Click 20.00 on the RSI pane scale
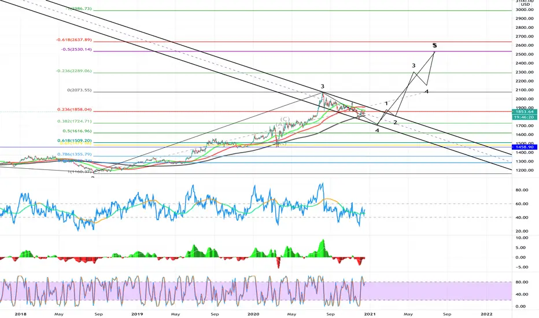The height and width of the screenshot is (318, 539). point(522,231)
